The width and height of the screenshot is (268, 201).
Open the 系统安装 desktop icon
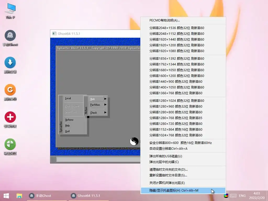pos(10,65)
